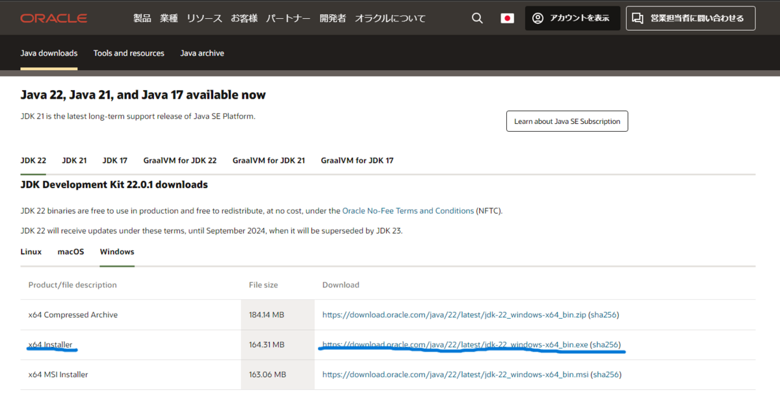Screen dimensions: 780x401
Task: Open sha256 link for zip archive
Action: click(x=603, y=315)
